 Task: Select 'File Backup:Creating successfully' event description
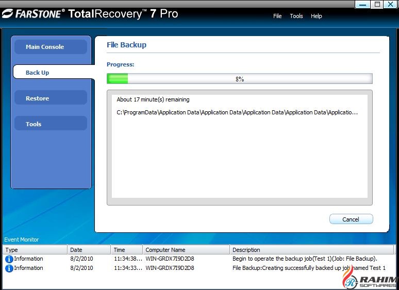coord(309,268)
